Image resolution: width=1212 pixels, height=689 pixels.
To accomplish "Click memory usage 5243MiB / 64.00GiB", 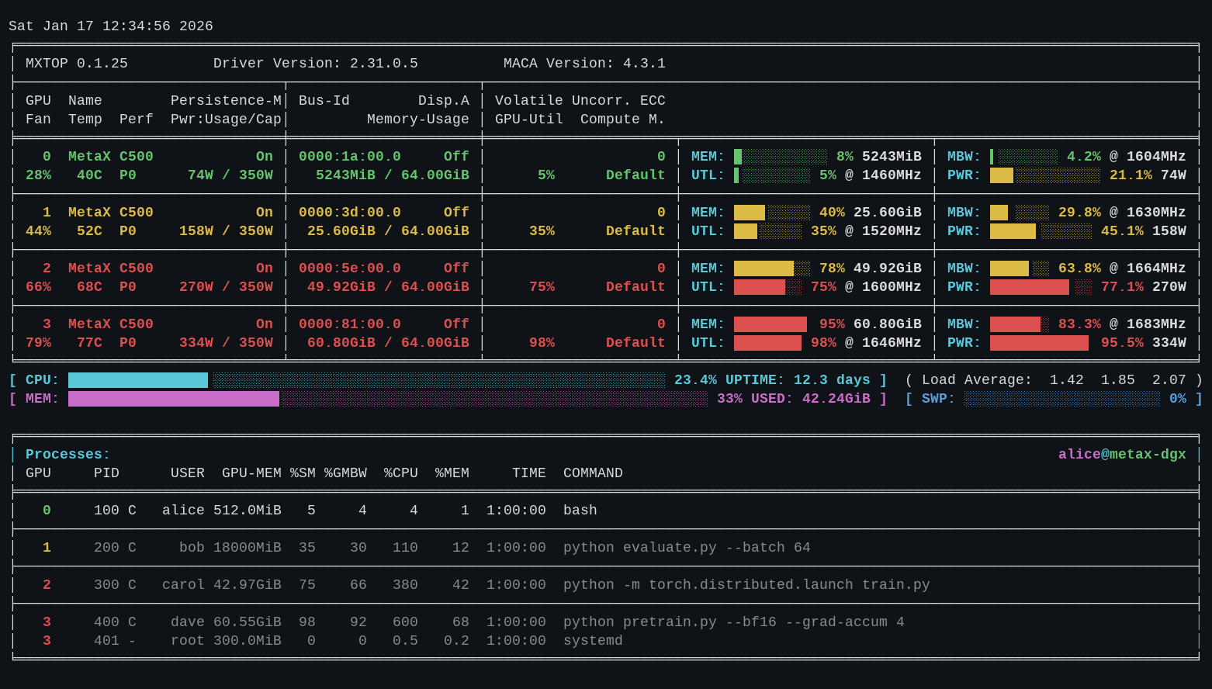I will (393, 175).
